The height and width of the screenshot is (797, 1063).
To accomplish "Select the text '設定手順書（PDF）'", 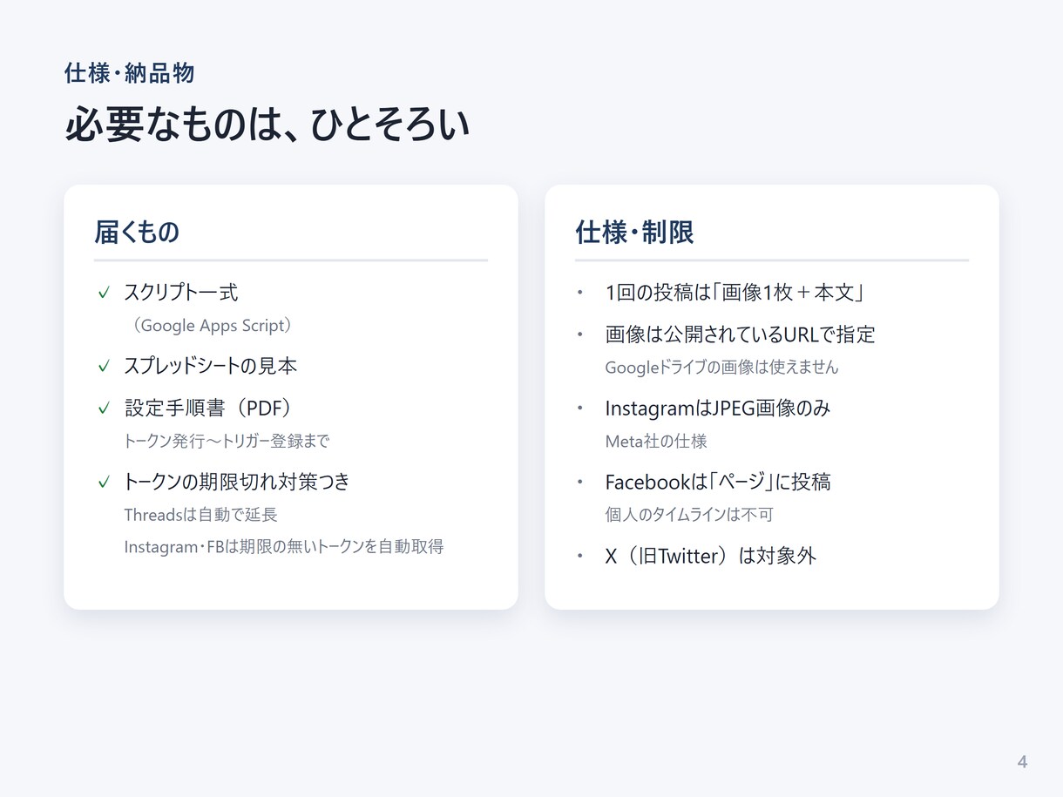I will [x=211, y=408].
